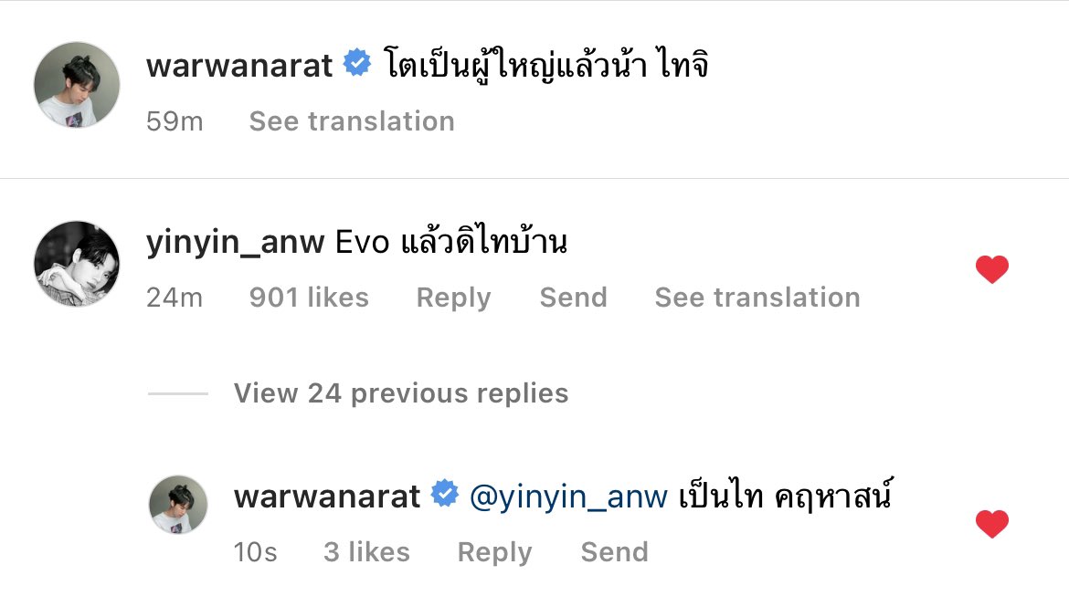Reply to yinyin_anw's Evo comment
Screen dimensions: 1069x596
(454, 298)
